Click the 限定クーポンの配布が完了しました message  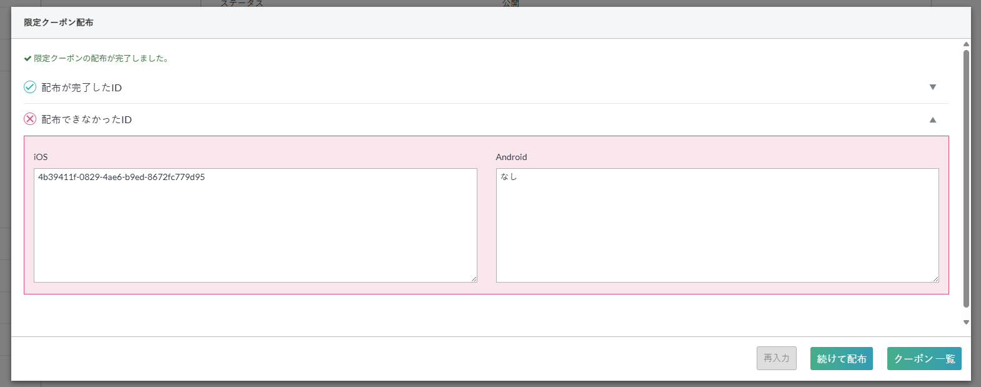(x=101, y=58)
